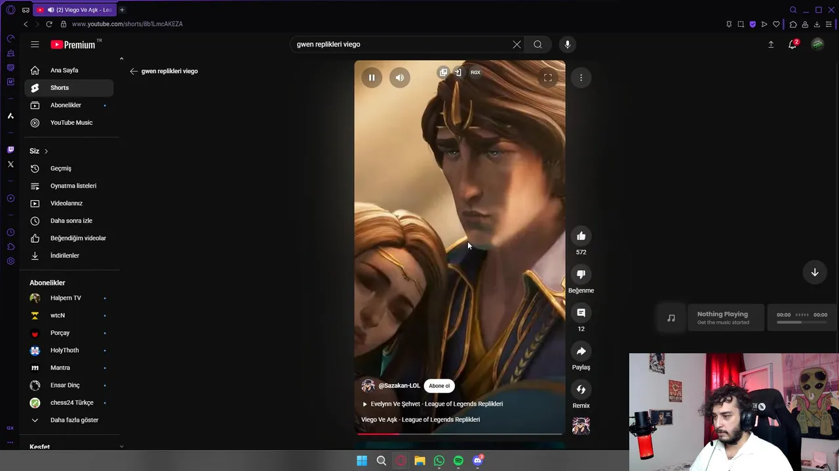Open Windows Start menu
This screenshot has height=471, width=839.
coord(362,461)
